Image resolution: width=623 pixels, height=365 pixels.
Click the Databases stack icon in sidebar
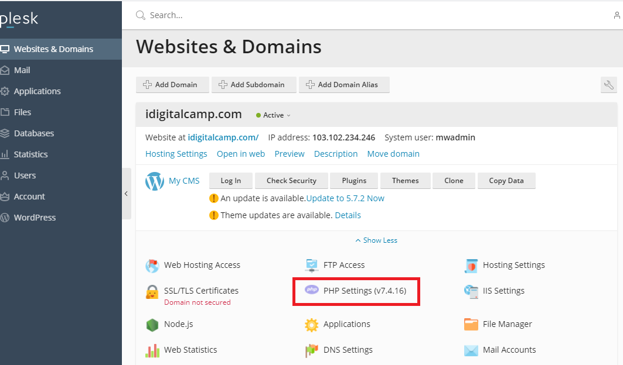(5, 133)
